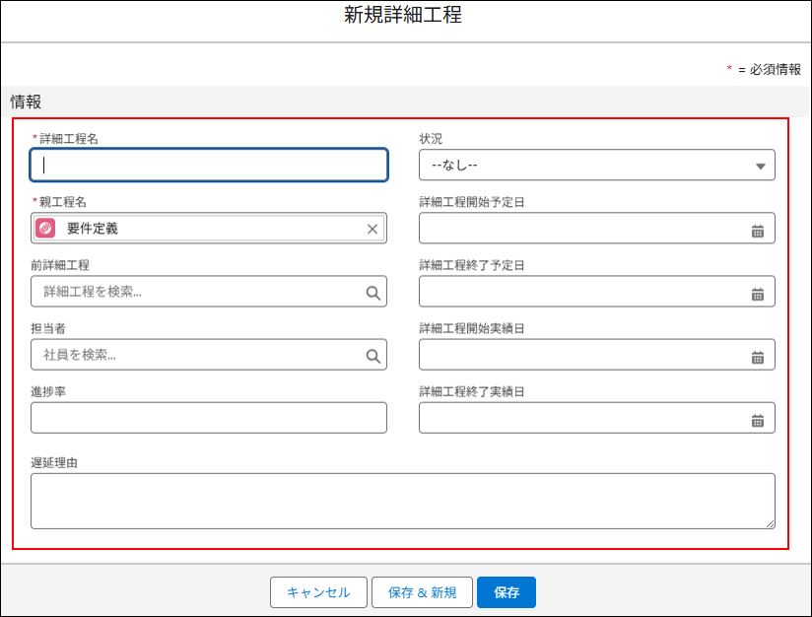This screenshot has height=617, width=812.
Task: Click the 詳細工程開始予定日 date input
Action: click(581, 229)
